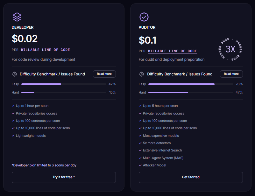Click the benchmark target icon in Developer card
The width and height of the screenshot is (255, 196).
tap(15, 74)
